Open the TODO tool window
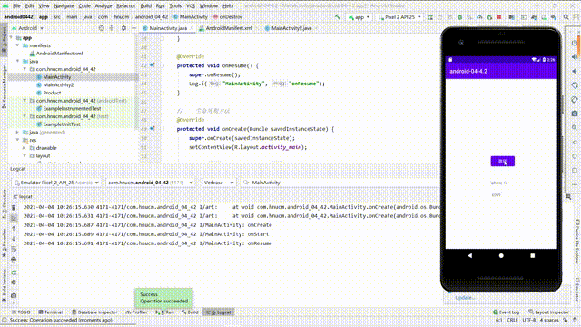This screenshot has height=327, width=581. [22, 312]
